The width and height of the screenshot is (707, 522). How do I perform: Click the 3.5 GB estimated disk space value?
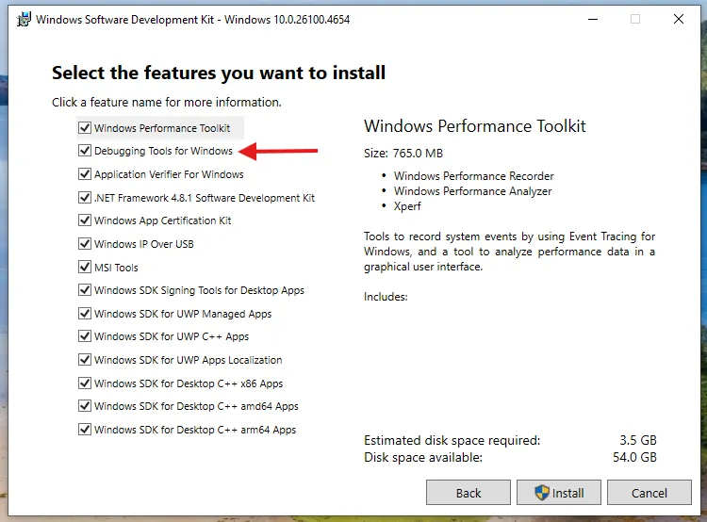638,440
